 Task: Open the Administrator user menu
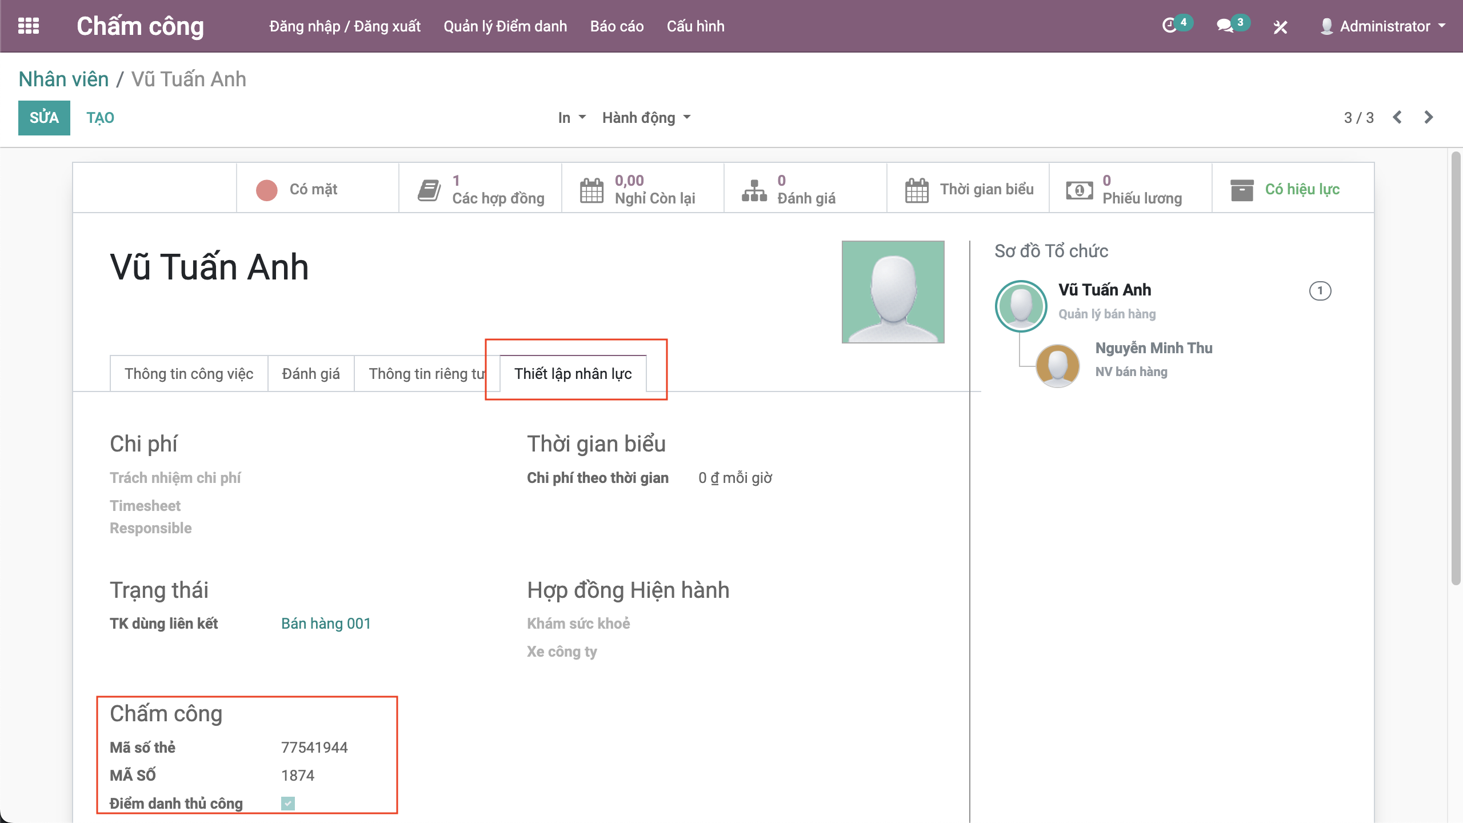point(1383,26)
